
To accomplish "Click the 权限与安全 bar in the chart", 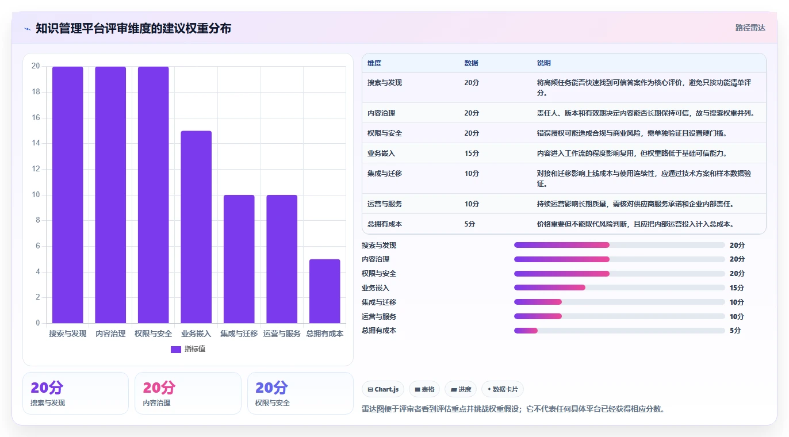I will (x=154, y=195).
